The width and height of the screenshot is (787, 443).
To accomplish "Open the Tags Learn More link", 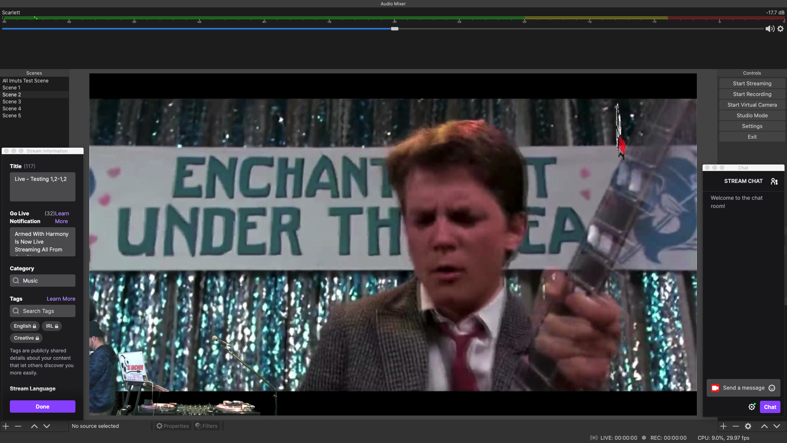I will (x=61, y=299).
